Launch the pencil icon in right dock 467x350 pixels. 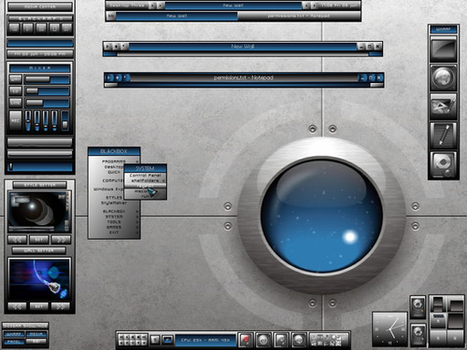pyautogui.click(x=443, y=135)
